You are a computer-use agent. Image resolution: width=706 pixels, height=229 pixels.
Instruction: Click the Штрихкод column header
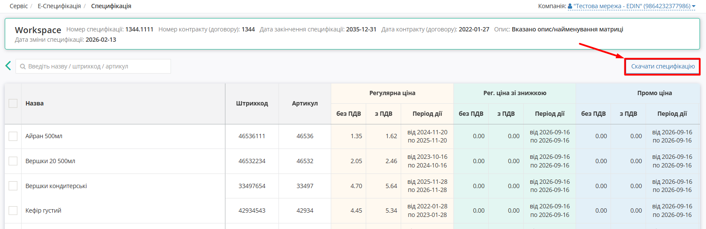point(252,103)
